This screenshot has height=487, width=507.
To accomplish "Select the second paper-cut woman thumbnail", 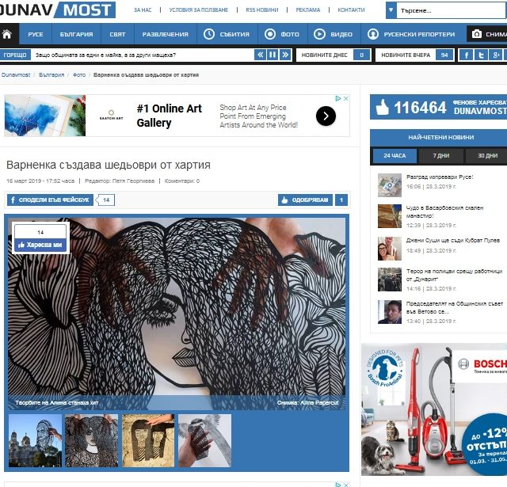I will click(92, 440).
